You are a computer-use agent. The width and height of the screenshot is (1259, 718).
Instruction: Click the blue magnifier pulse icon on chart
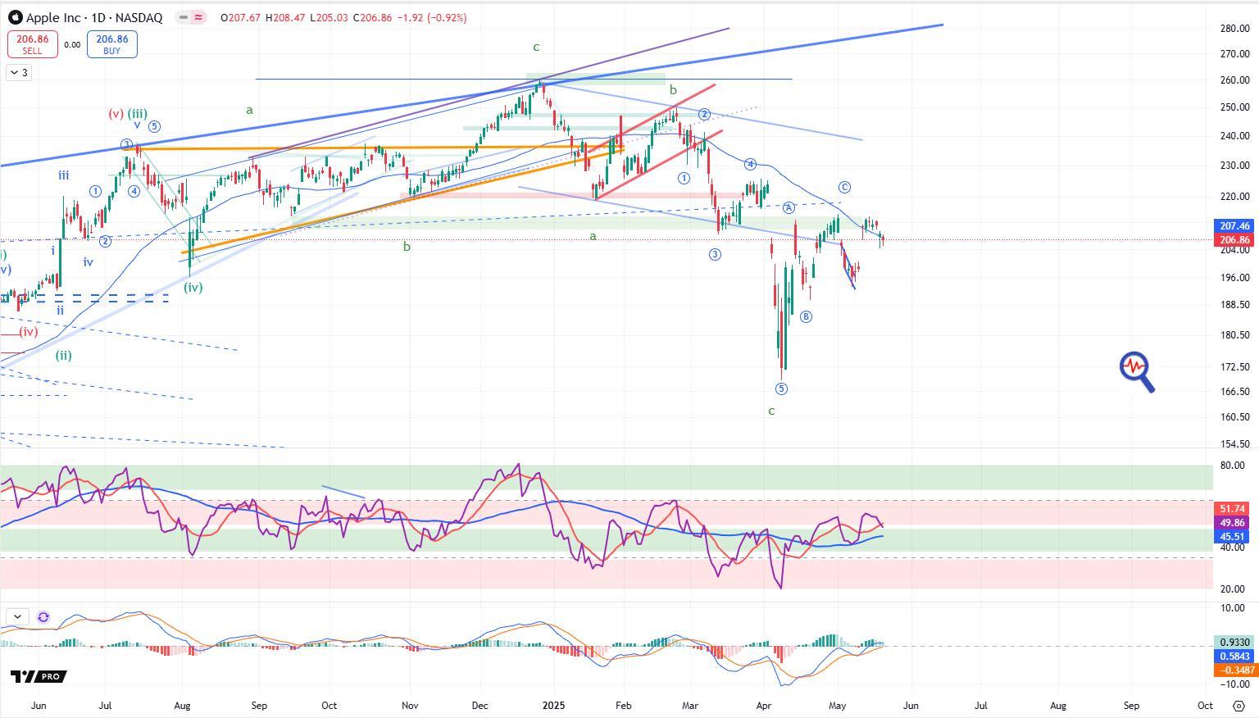coord(1137,372)
